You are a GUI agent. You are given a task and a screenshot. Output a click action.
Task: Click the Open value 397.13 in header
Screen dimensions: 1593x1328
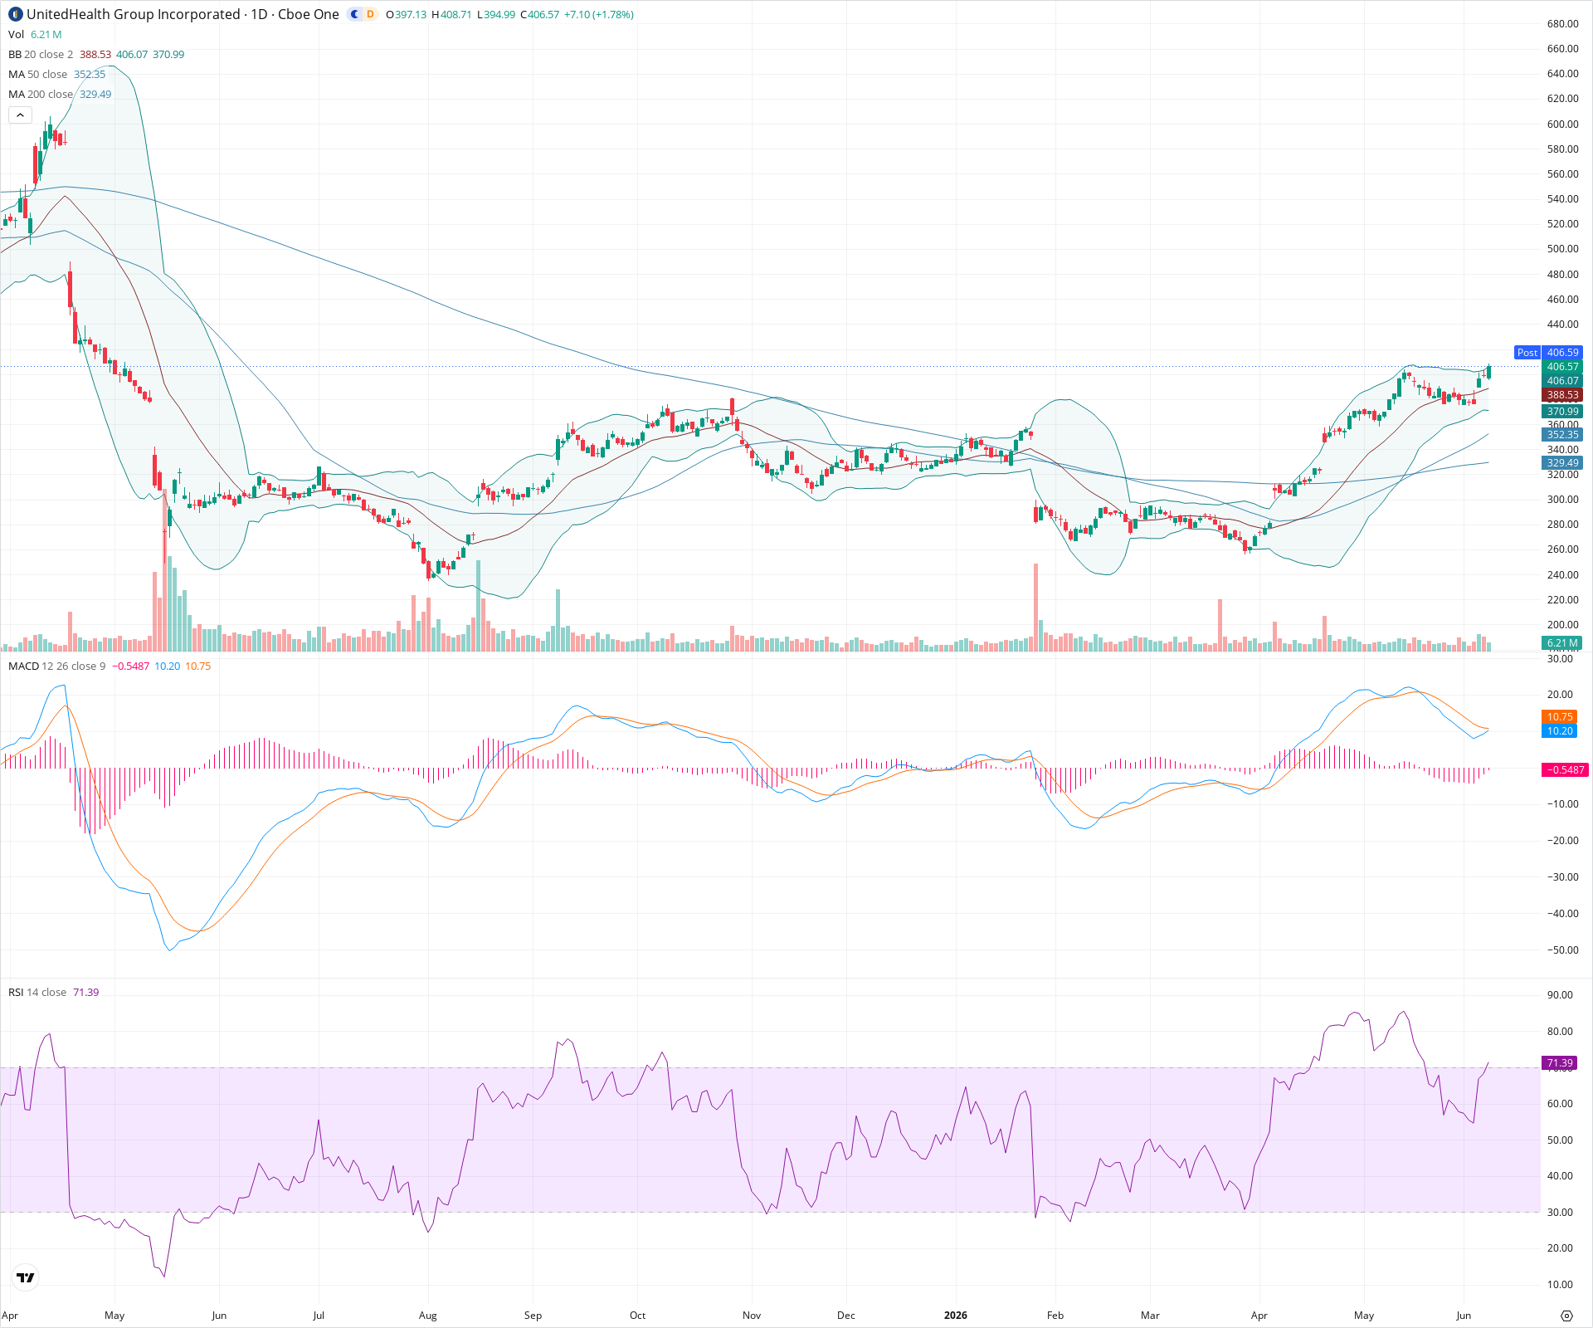pos(411,15)
